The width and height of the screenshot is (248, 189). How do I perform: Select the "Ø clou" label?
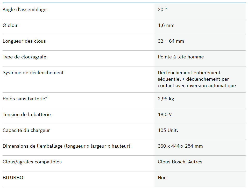(x=10, y=26)
